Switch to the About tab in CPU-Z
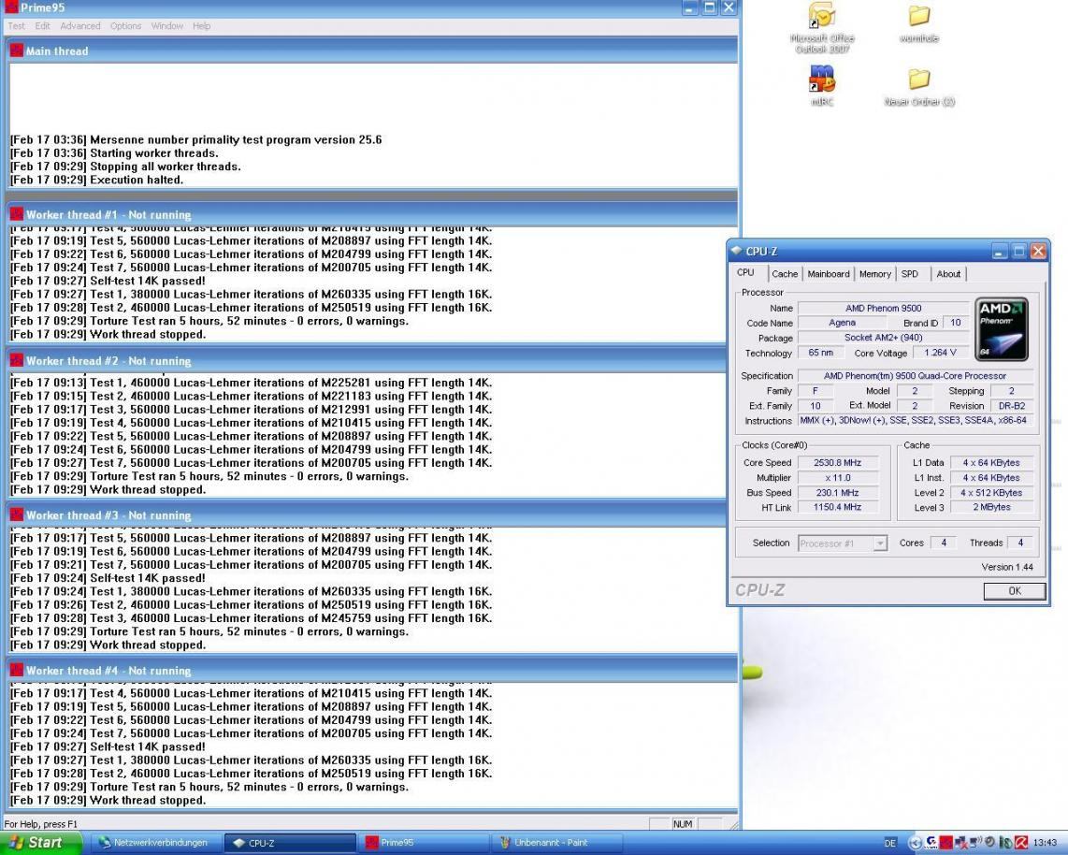1068x855 pixels. (x=948, y=274)
